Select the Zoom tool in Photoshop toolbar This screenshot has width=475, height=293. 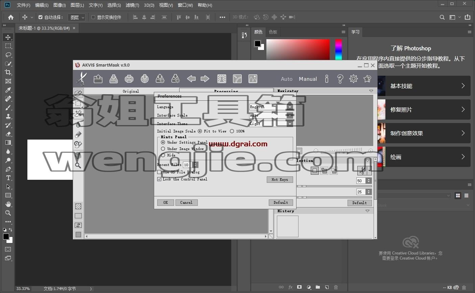tap(8, 213)
